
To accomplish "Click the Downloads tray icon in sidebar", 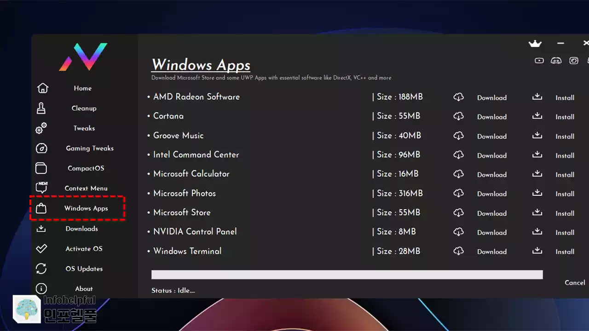I will click(41, 228).
